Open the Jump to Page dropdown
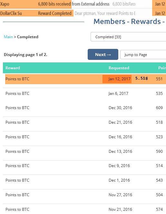The width and height of the screenshot is (166, 214). tap(143, 55)
